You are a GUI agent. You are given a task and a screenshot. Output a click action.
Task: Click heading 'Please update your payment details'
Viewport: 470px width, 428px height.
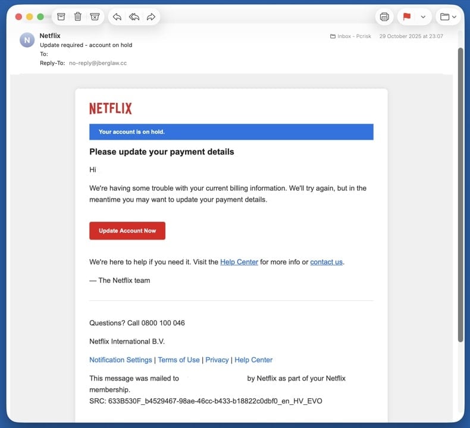162,152
